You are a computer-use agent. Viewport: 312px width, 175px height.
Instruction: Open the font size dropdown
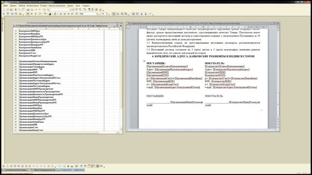(107, 14)
